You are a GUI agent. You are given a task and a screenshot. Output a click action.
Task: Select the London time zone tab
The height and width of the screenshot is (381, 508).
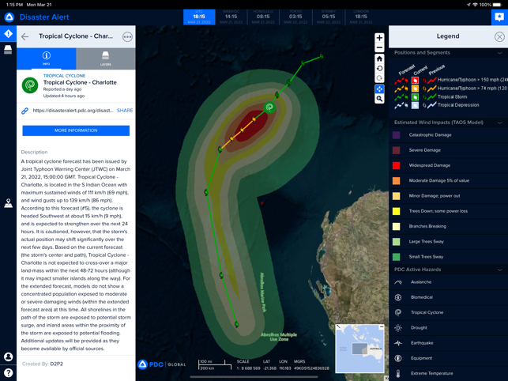click(361, 17)
